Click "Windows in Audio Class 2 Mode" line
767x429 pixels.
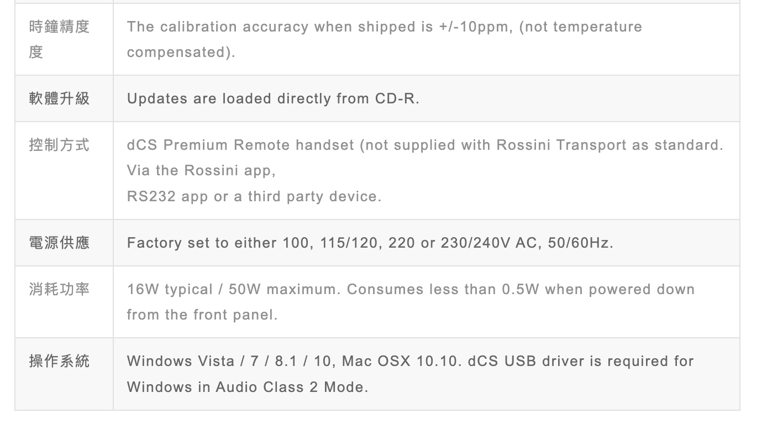tap(248, 387)
